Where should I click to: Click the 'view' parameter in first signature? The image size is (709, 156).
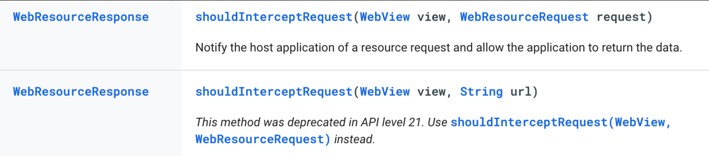pos(431,17)
